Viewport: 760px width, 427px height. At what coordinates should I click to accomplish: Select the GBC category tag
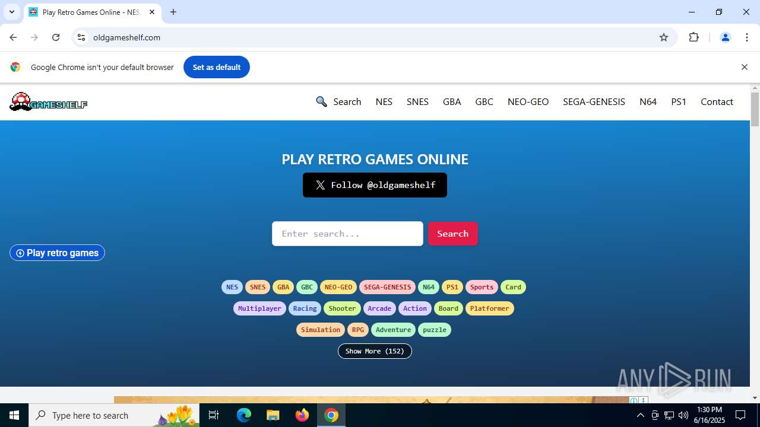[307, 287]
